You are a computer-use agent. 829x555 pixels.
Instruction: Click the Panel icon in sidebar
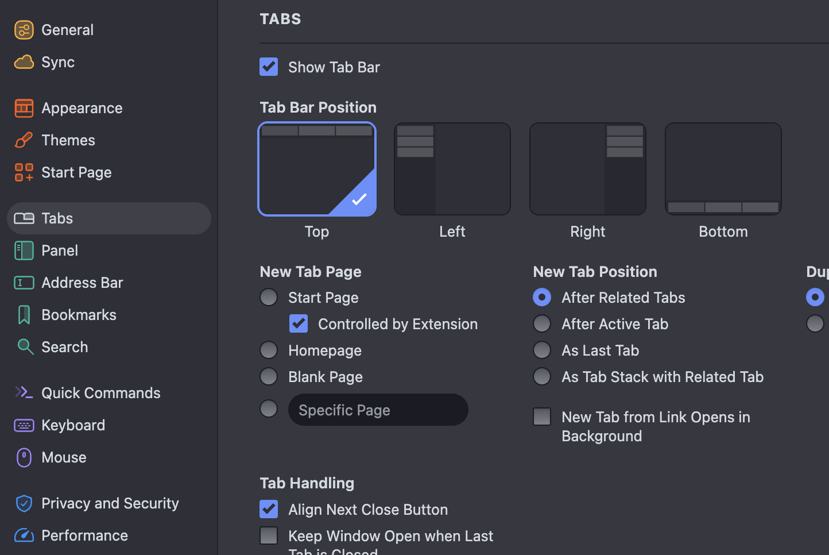tap(24, 250)
